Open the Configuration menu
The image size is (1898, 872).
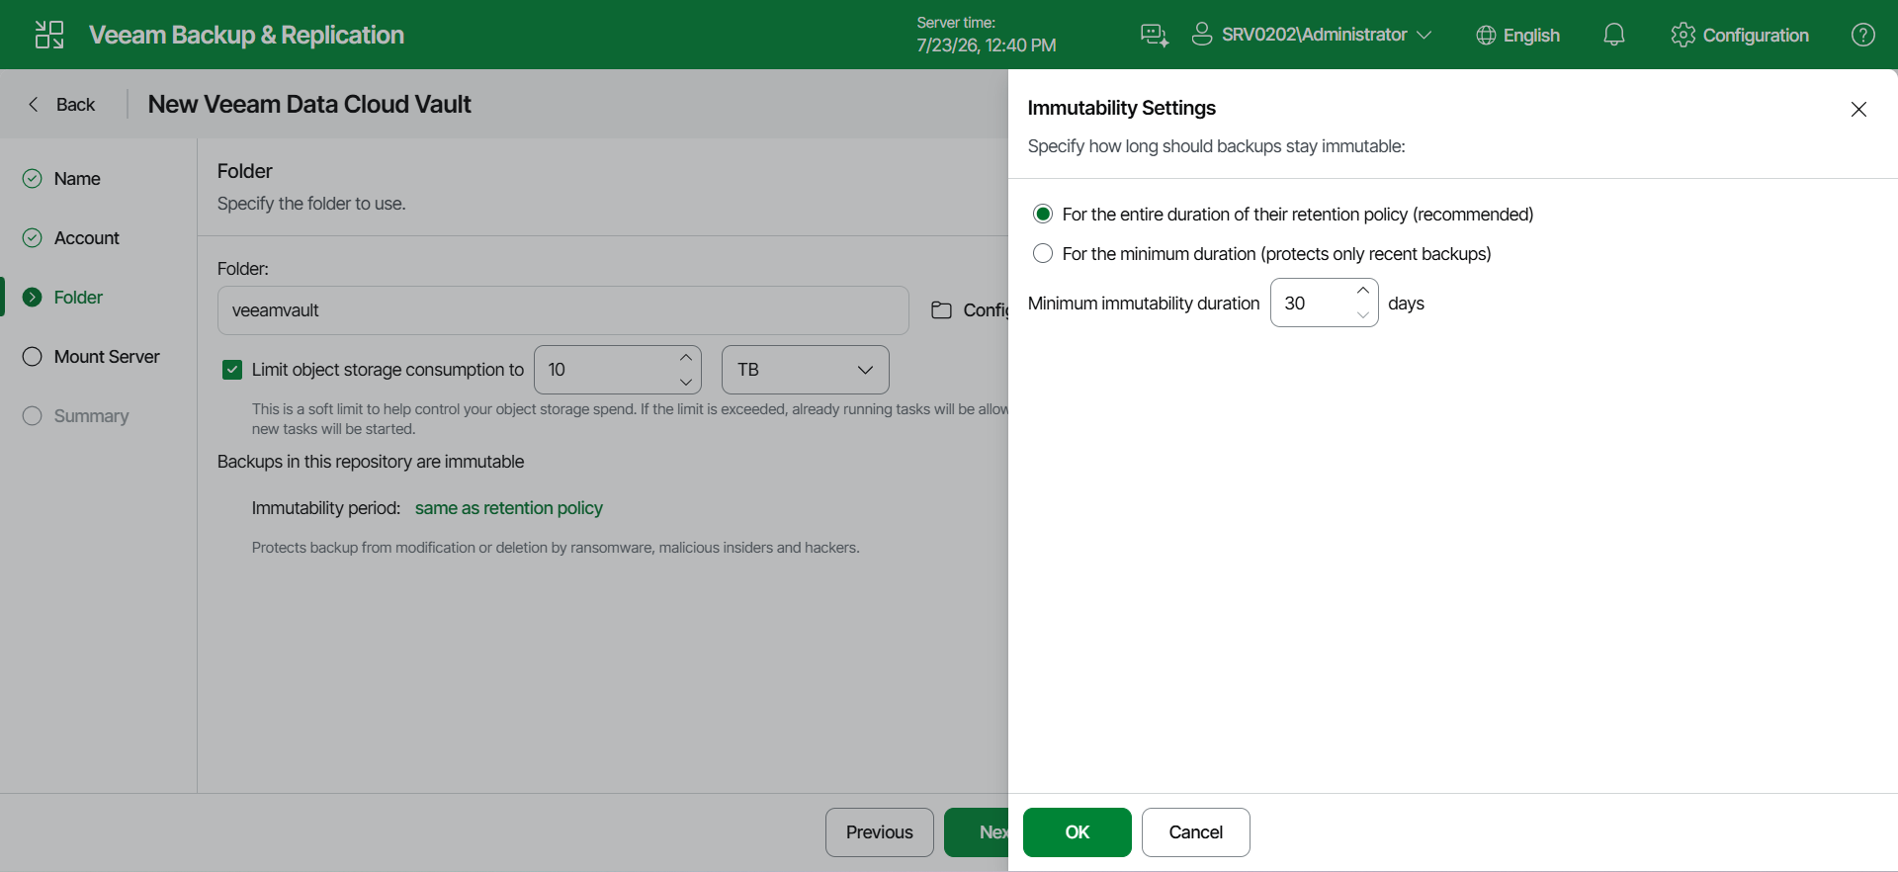click(1740, 35)
